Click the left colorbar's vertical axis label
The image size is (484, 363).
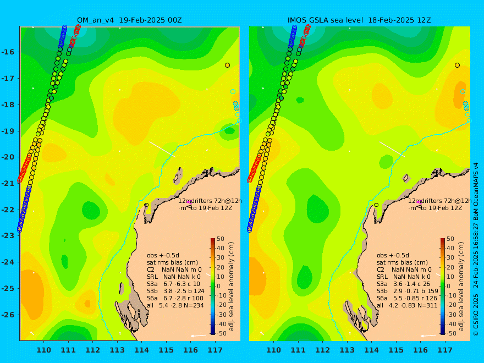(x=232, y=286)
